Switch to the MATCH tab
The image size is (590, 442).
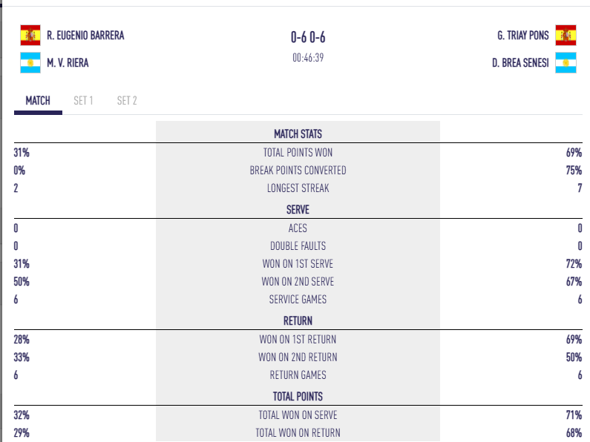pos(38,101)
